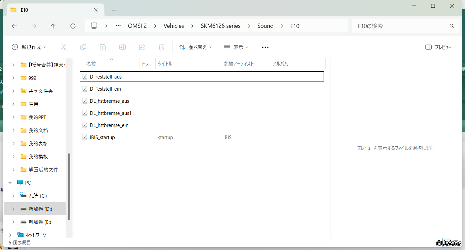Click the Cut scissors icon
Image resolution: width=465 pixels, height=250 pixels.
[64, 47]
